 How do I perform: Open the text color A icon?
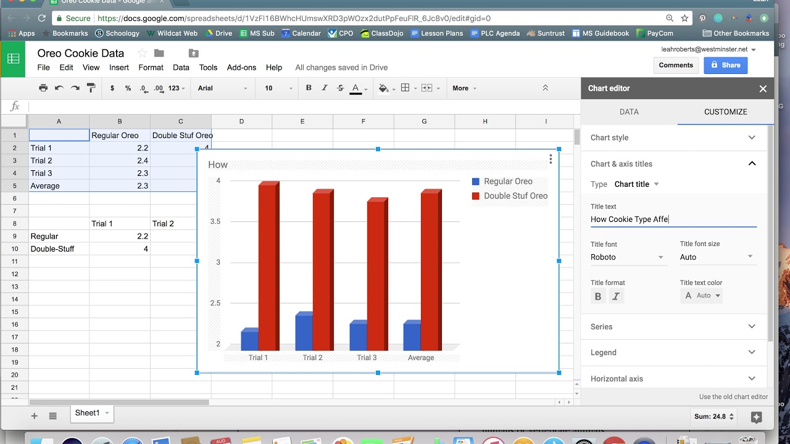pos(355,89)
